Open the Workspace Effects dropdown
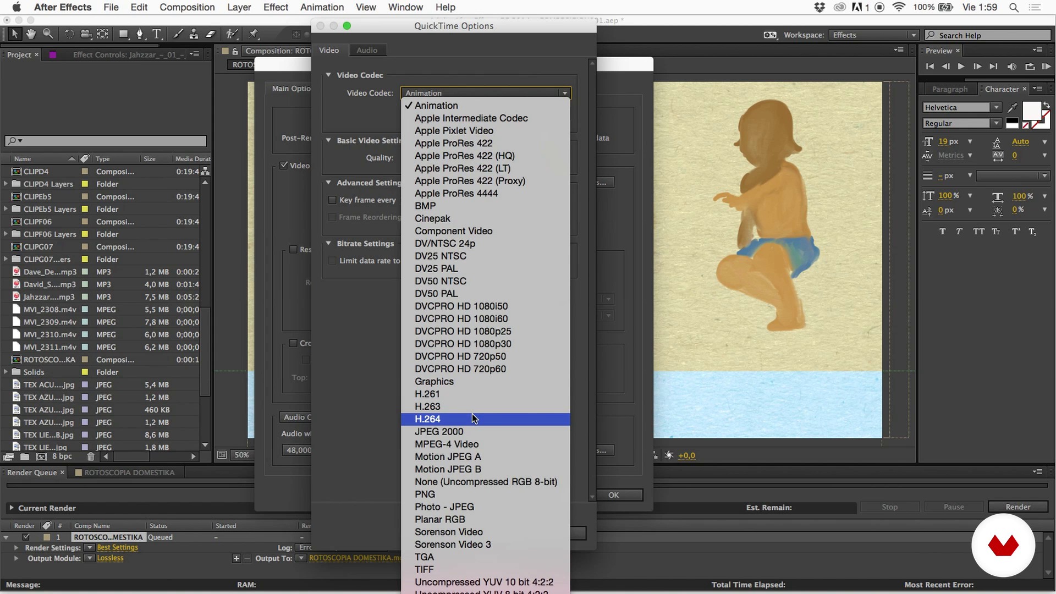The height and width of the screenshot is (594, 1056). [873, 35]
